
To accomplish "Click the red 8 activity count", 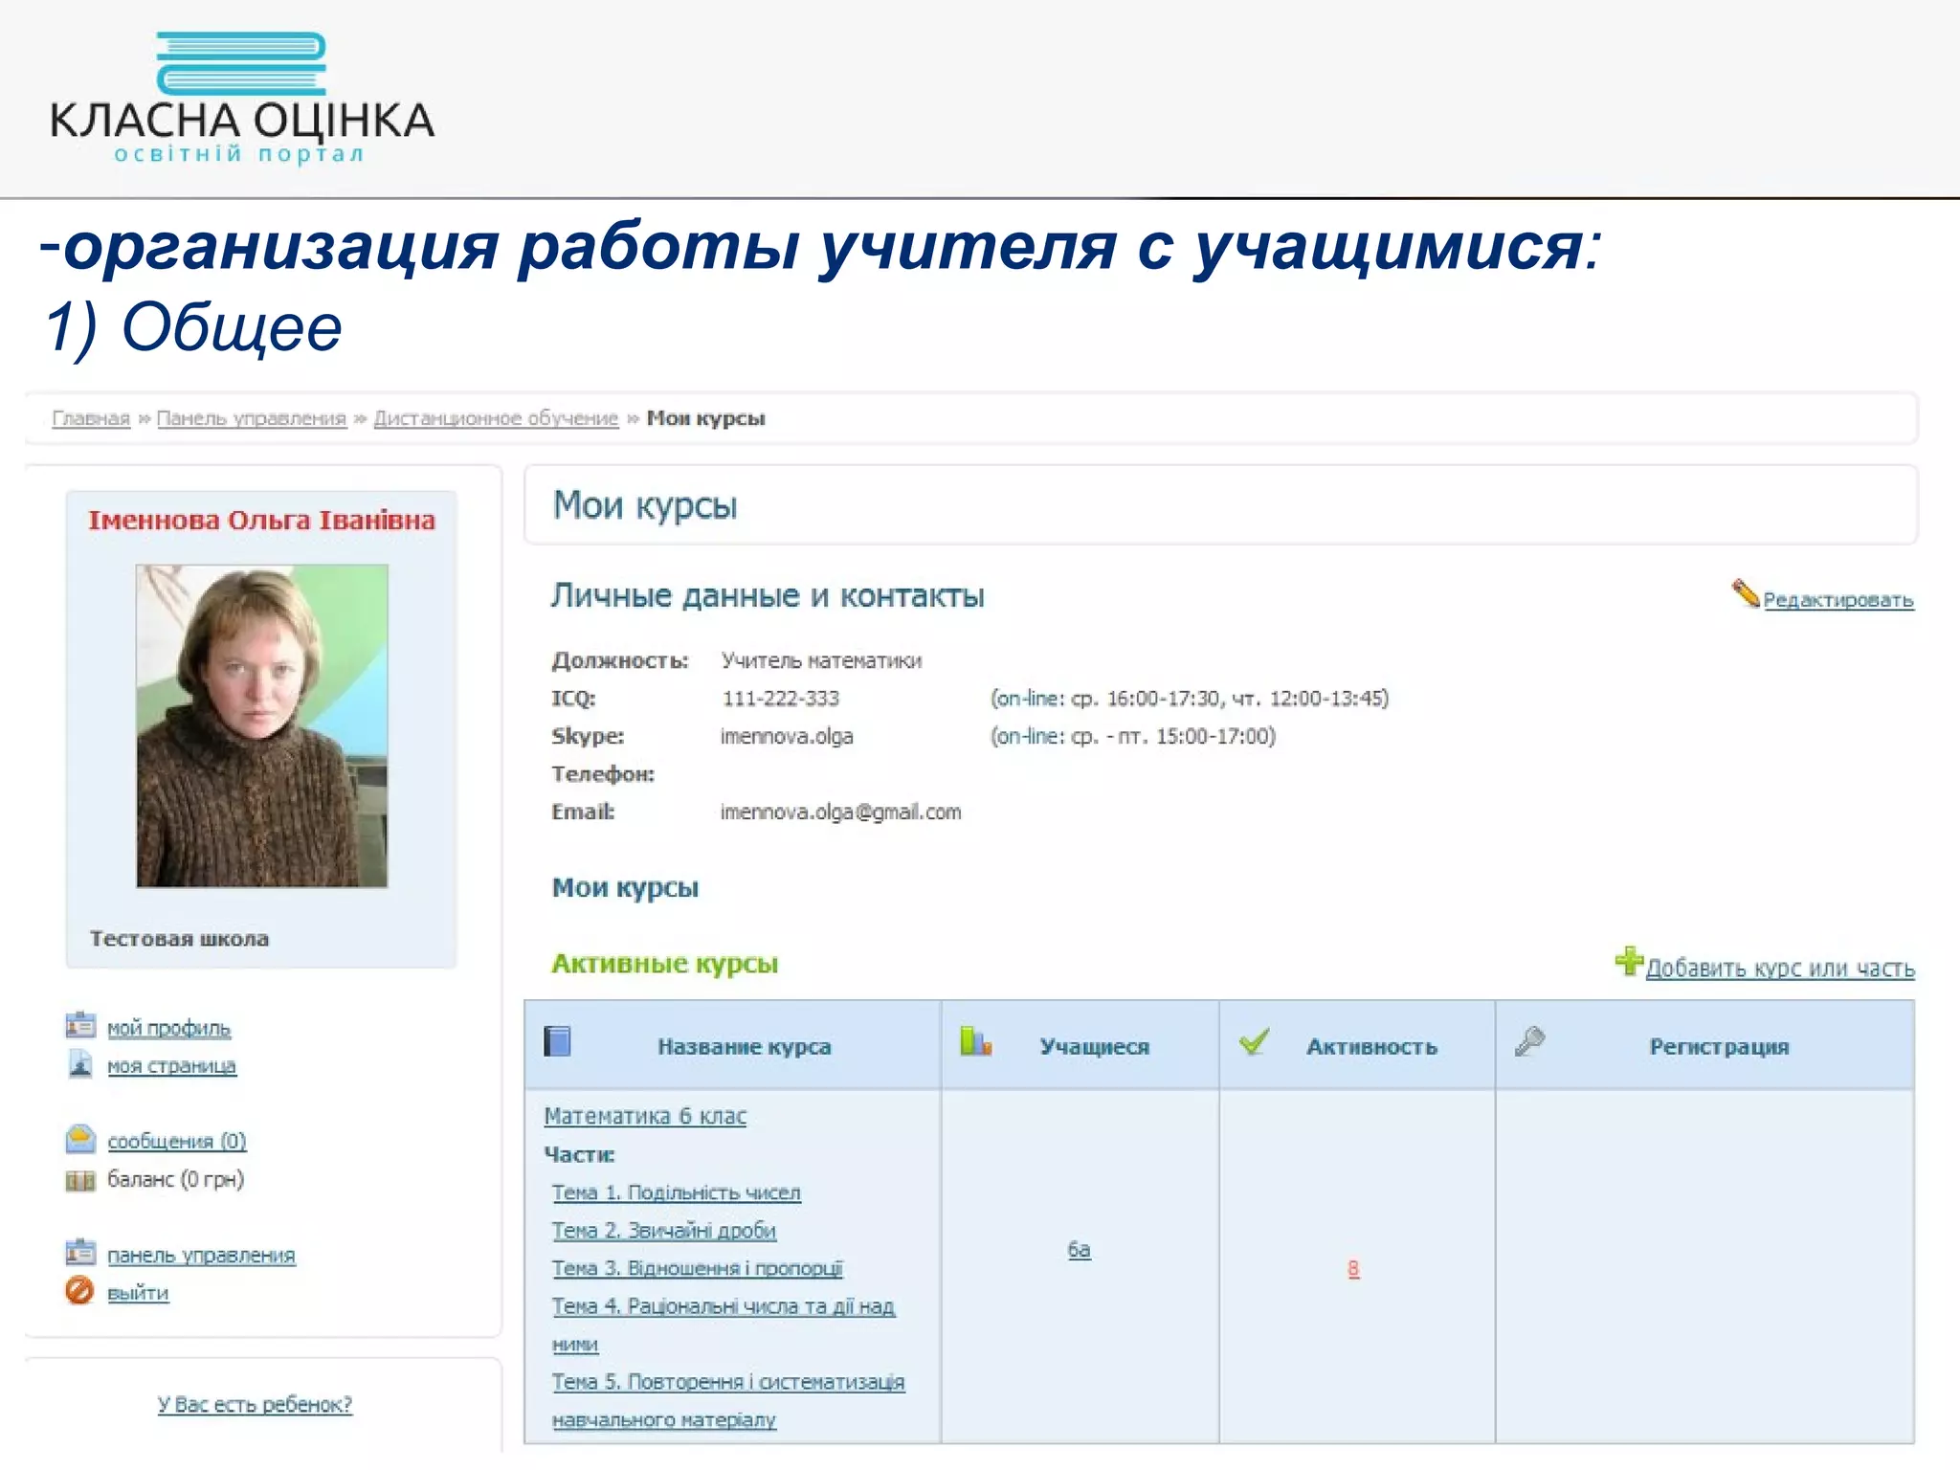I will pyautogui.click(x=1353, y=1269).
